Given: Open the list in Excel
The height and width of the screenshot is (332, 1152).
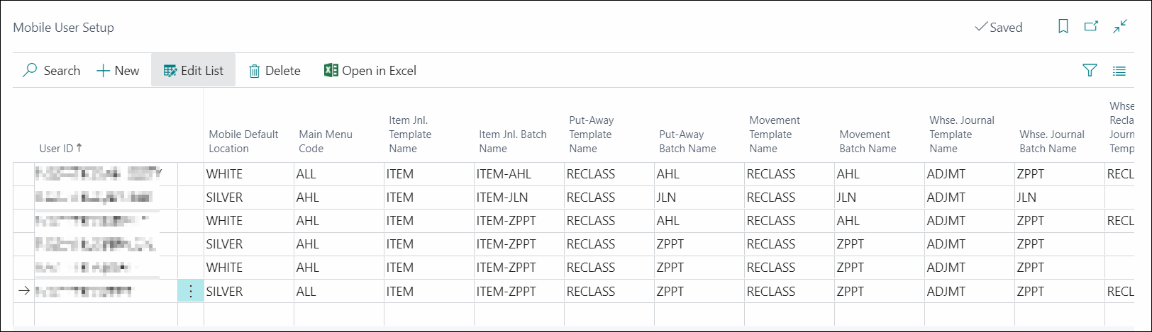Looking at the screenshot, I should pos(370,71).
